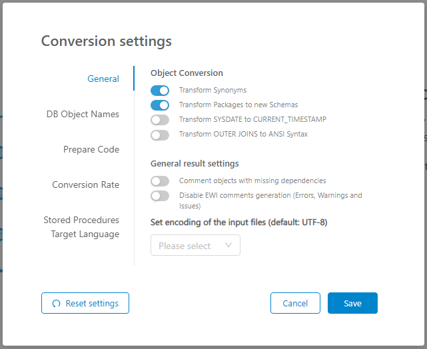Stay on the General settings tab
Screen dimensions: 427x349
(x=103, y=79)
